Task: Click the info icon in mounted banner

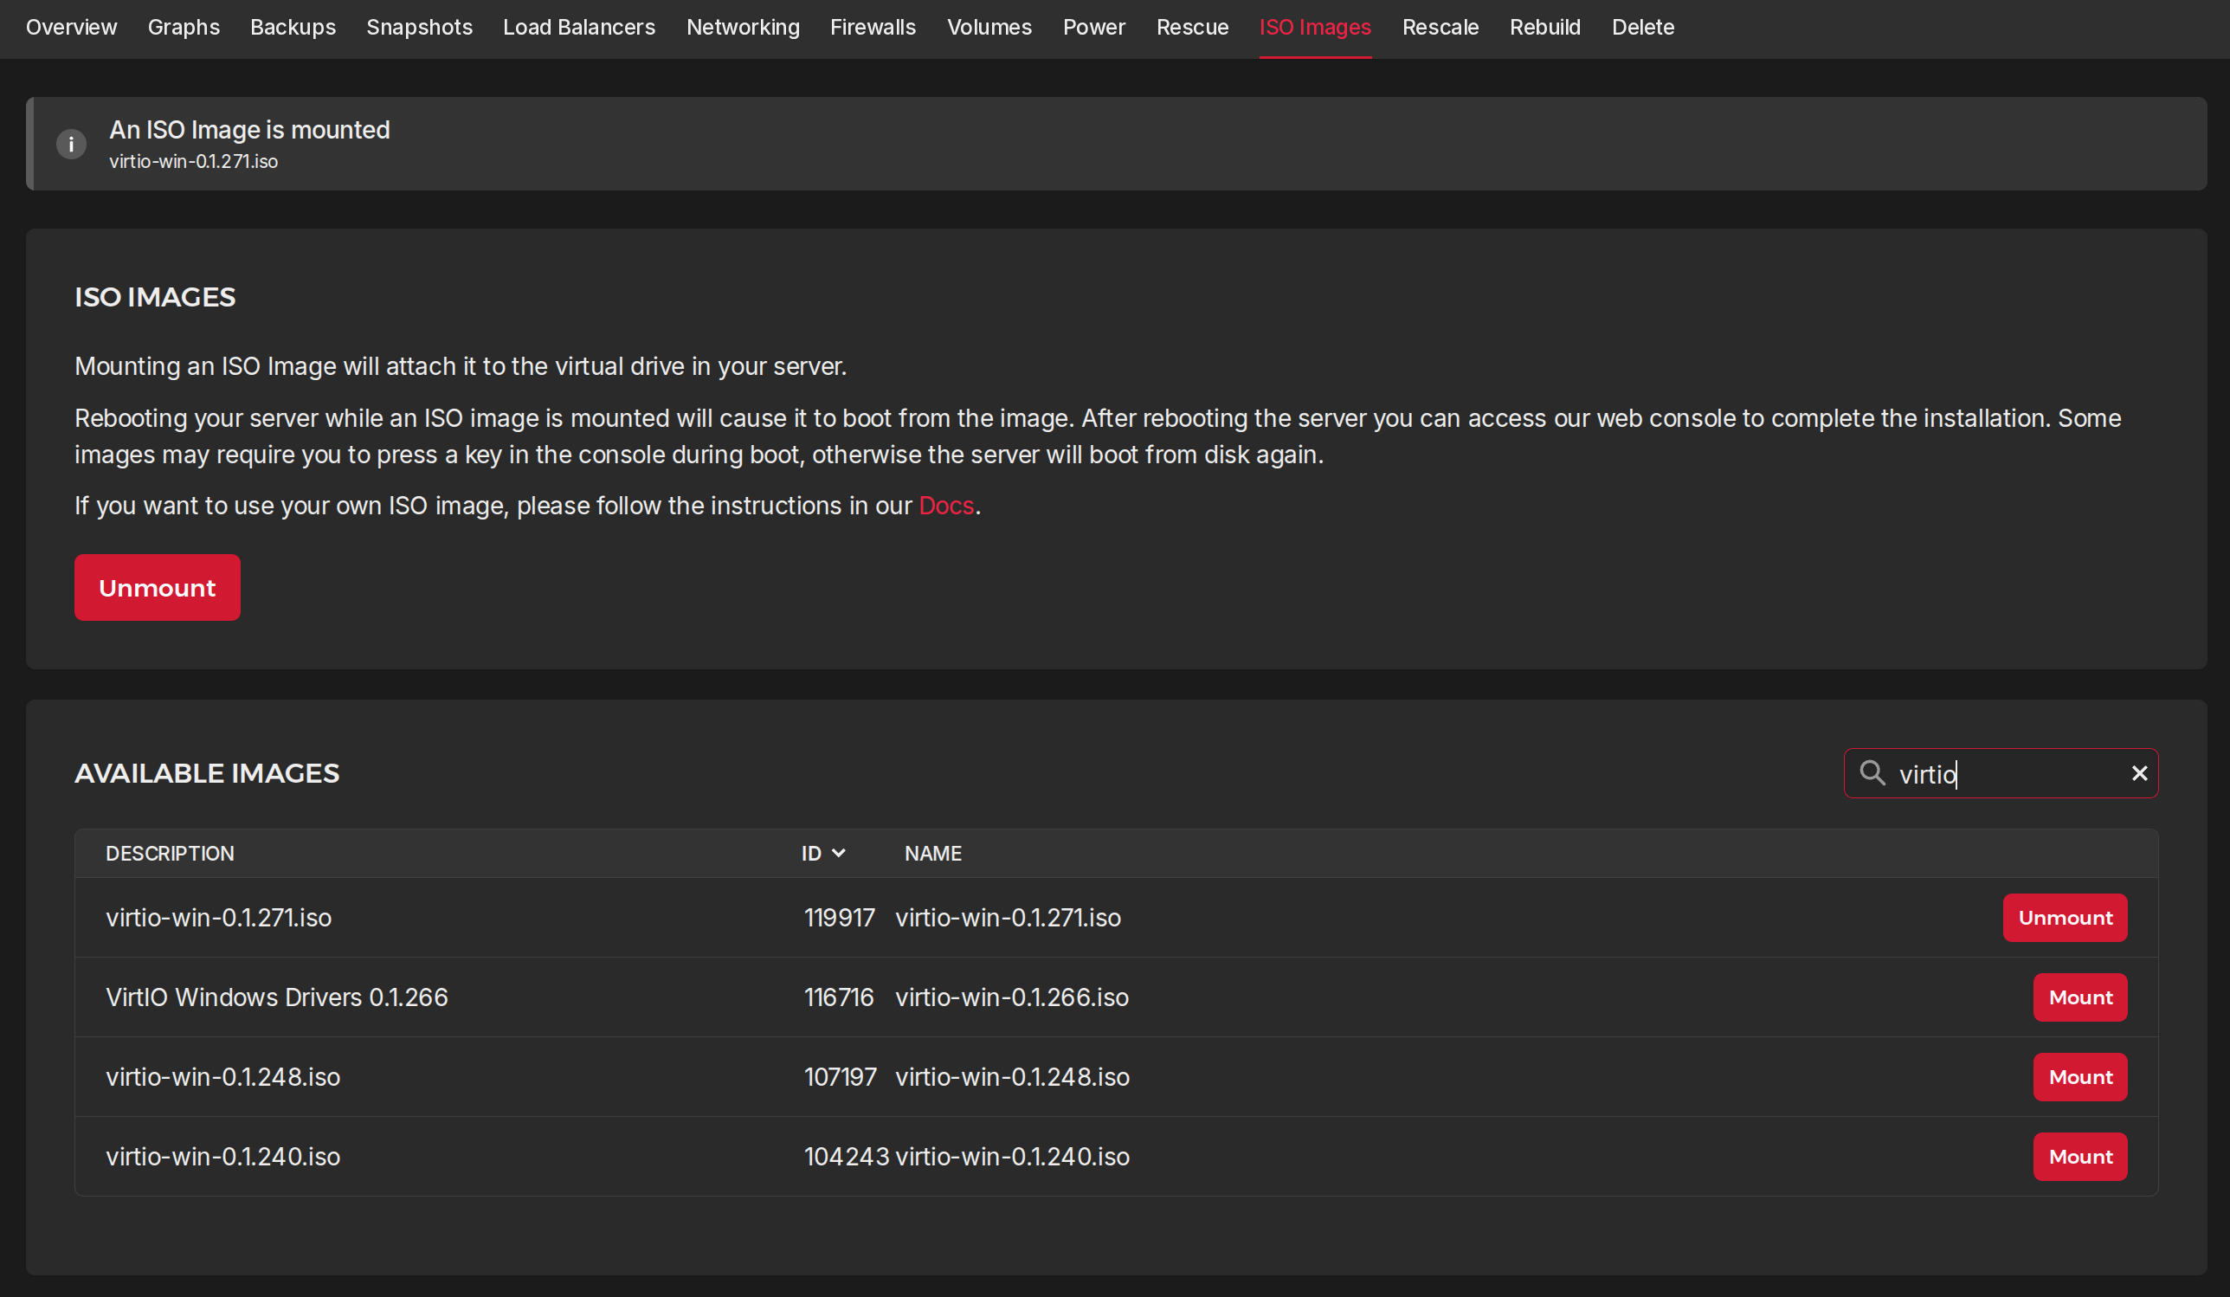Action: click(71, 144)
